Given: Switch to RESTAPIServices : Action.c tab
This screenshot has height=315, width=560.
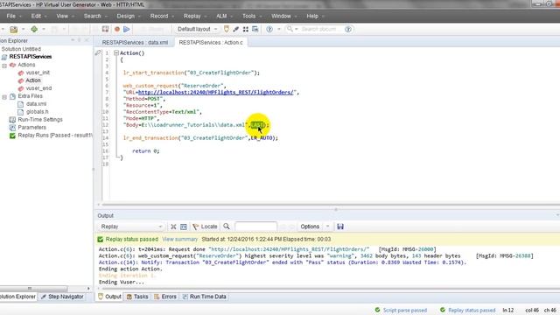Looking at the screenshot, I should click(x=211, y=43).
